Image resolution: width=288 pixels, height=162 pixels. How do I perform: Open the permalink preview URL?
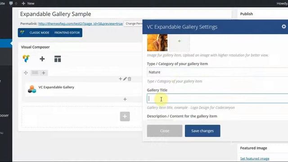click(x=81, y=23)
